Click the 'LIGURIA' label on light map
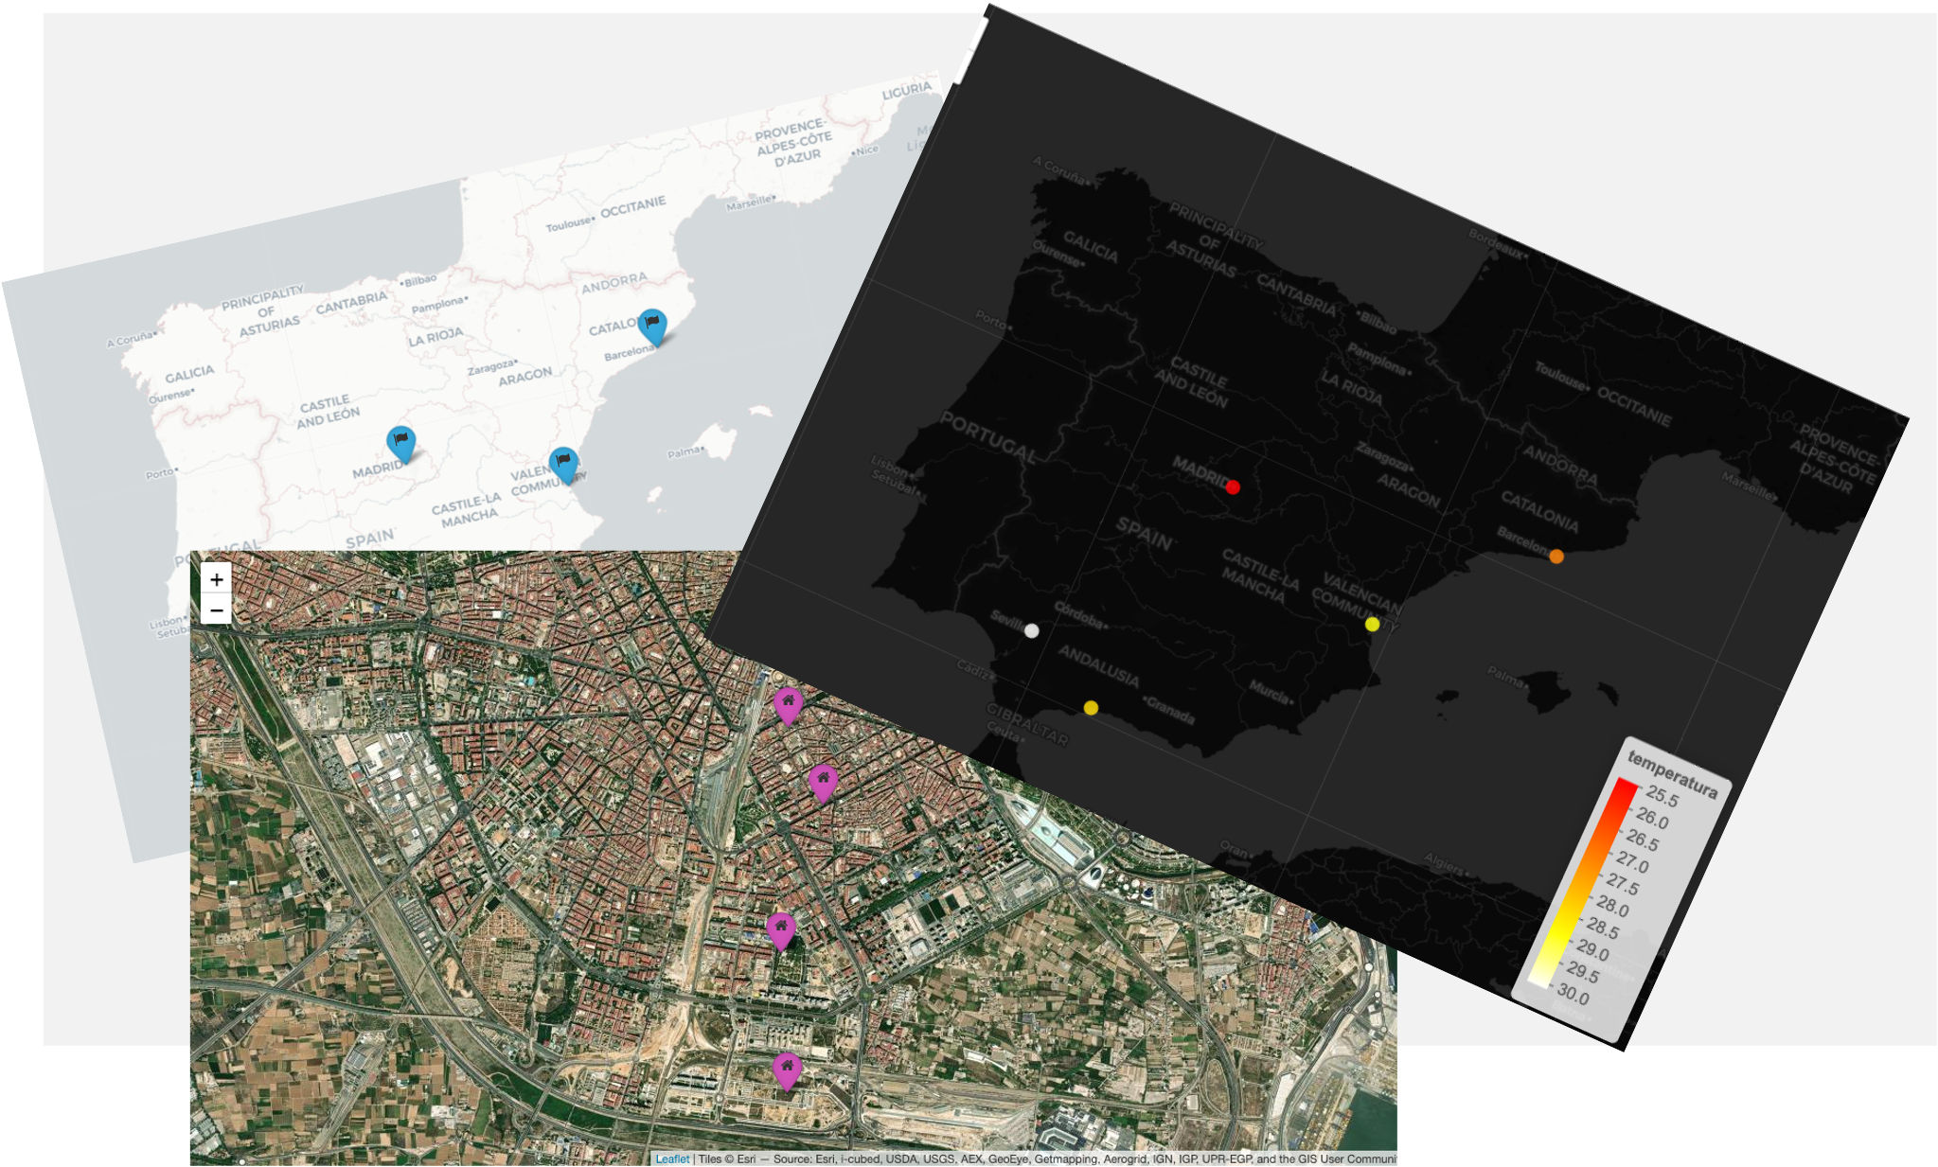Image resolution: width=1938 pixels, height=1167 pixels. tap(907, 91)
